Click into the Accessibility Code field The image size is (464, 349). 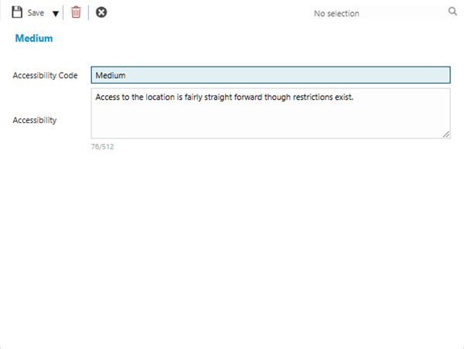271,75
